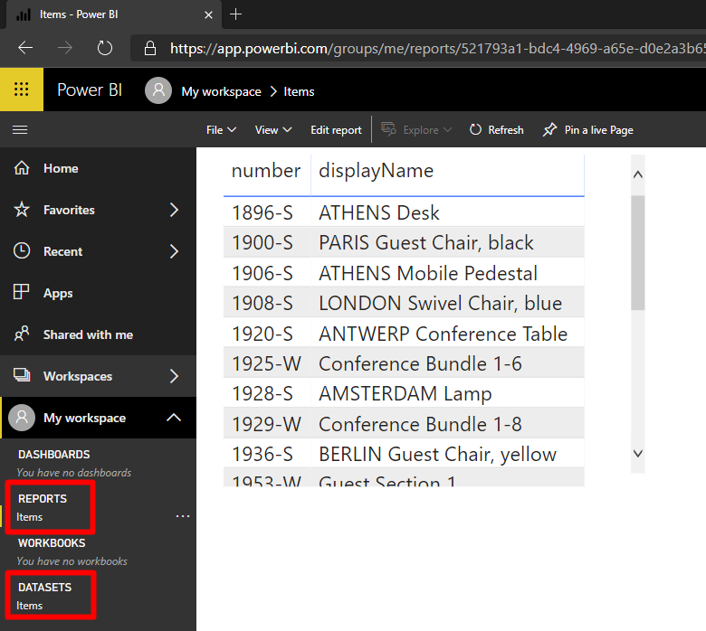
Task: Click the Power BI tab favicon
Action: pos(24,14)
